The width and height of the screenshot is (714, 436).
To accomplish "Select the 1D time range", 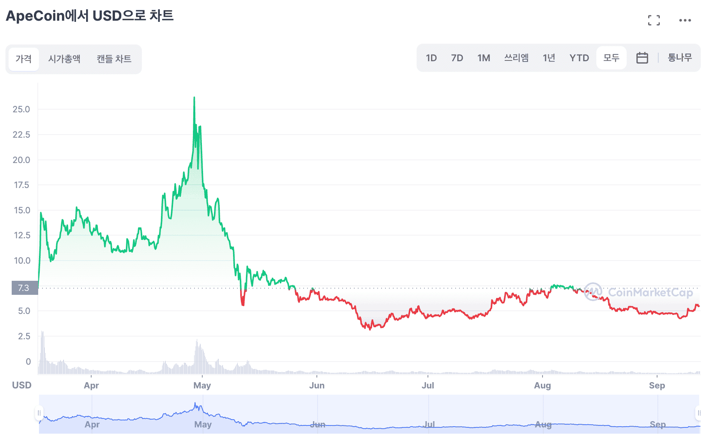I will tap(431, 58).
